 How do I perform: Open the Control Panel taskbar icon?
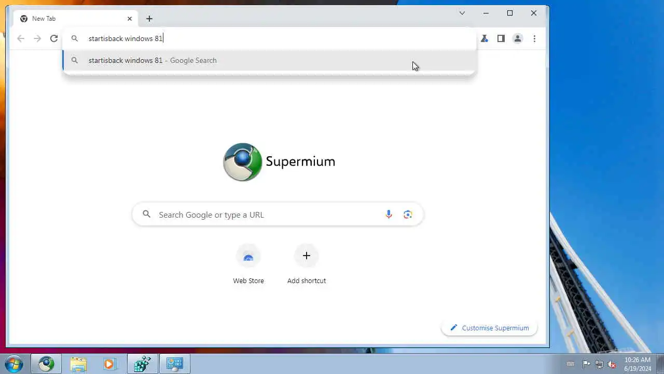(174, 364)
